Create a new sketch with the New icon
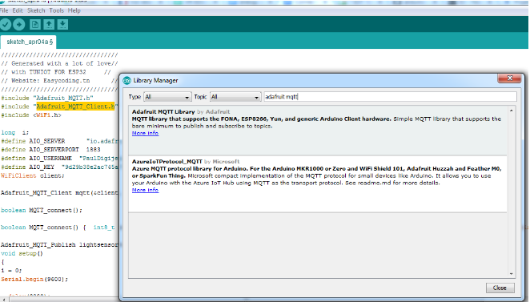 coord(34,24)
